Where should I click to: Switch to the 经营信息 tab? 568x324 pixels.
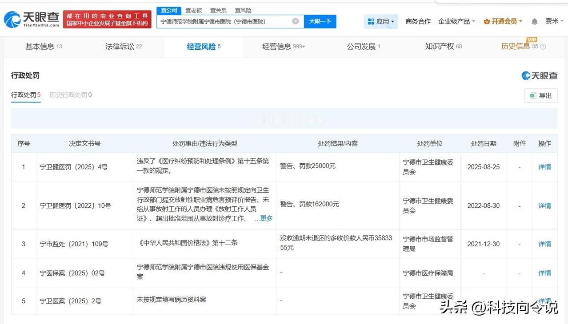(x=284, y=47)
